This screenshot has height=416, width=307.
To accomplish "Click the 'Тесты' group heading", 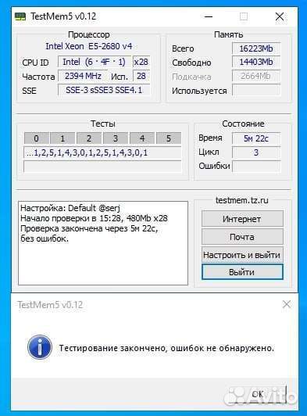I will point(103,124).
